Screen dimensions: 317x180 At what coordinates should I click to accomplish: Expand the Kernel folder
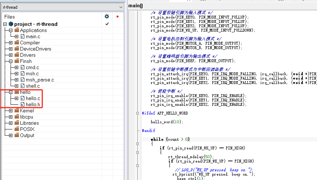coord(11,111)
